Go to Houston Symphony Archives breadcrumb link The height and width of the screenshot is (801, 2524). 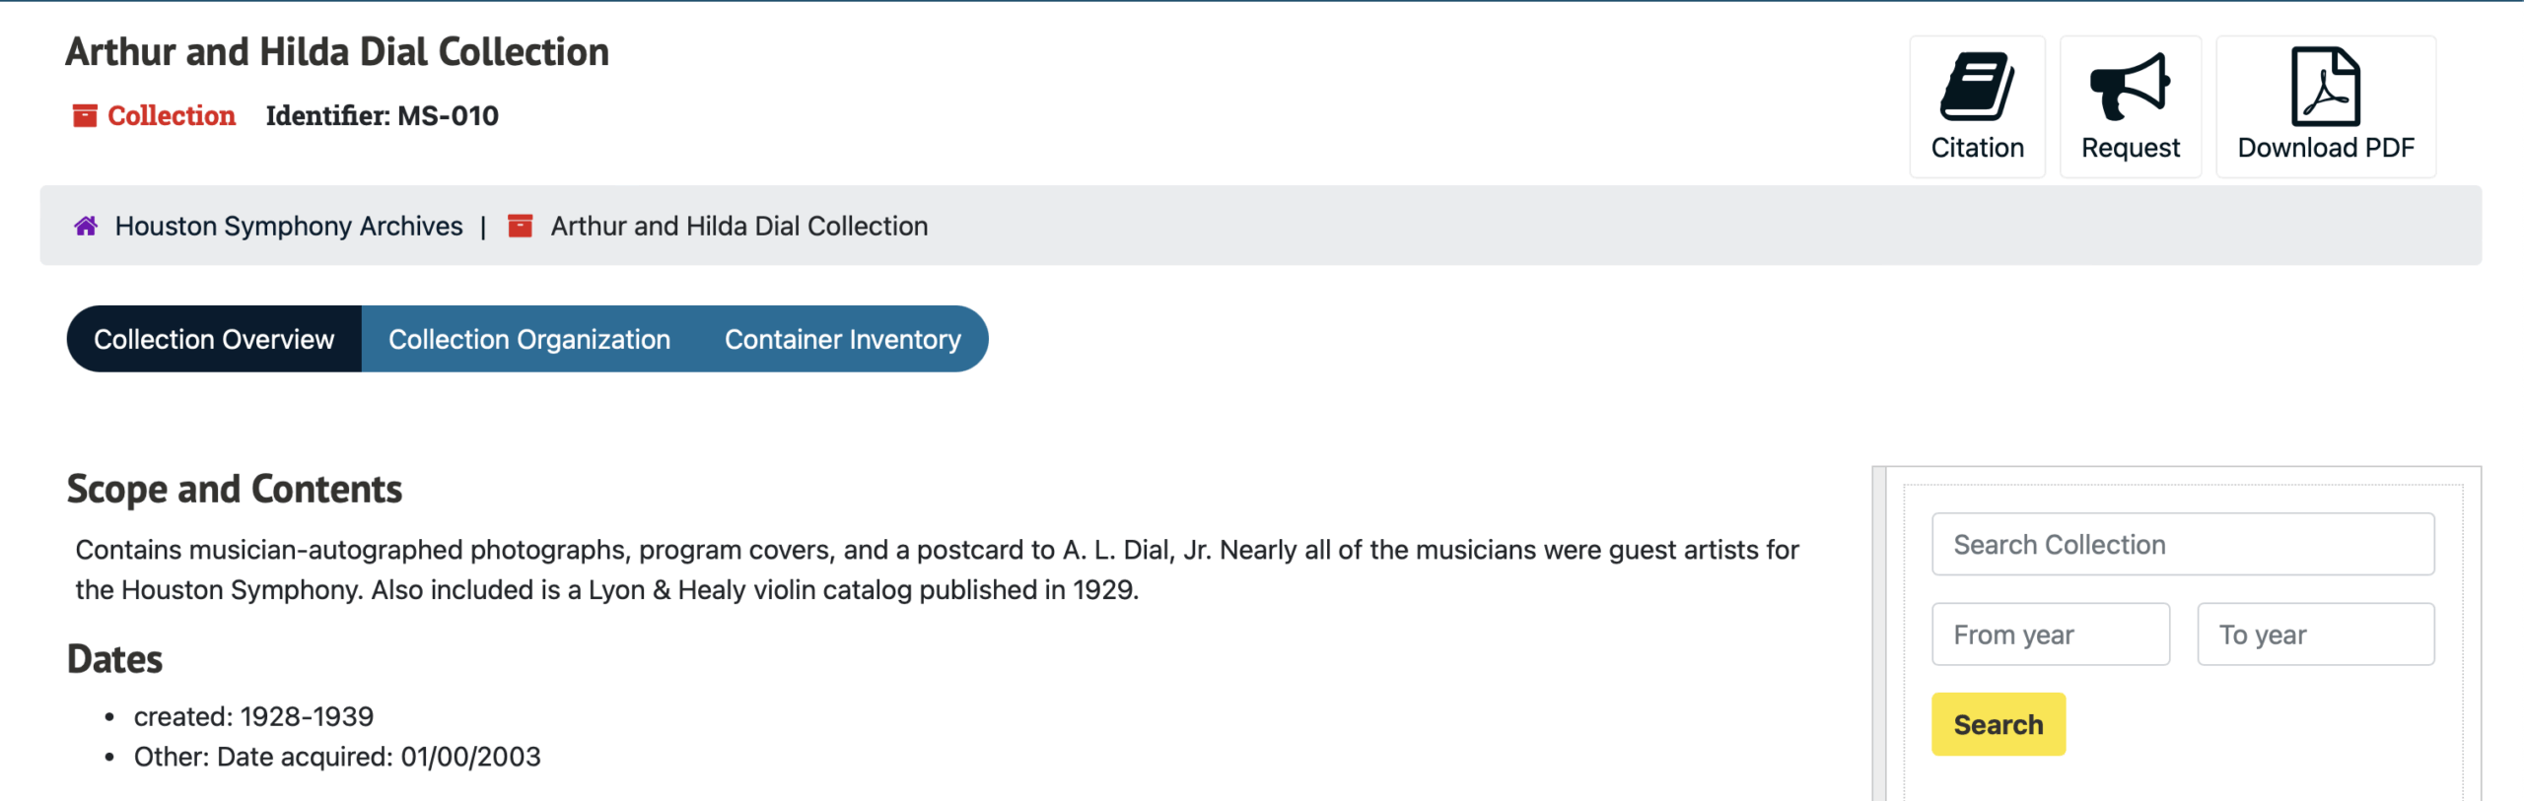pyautogui.click(x=288, y=227)
